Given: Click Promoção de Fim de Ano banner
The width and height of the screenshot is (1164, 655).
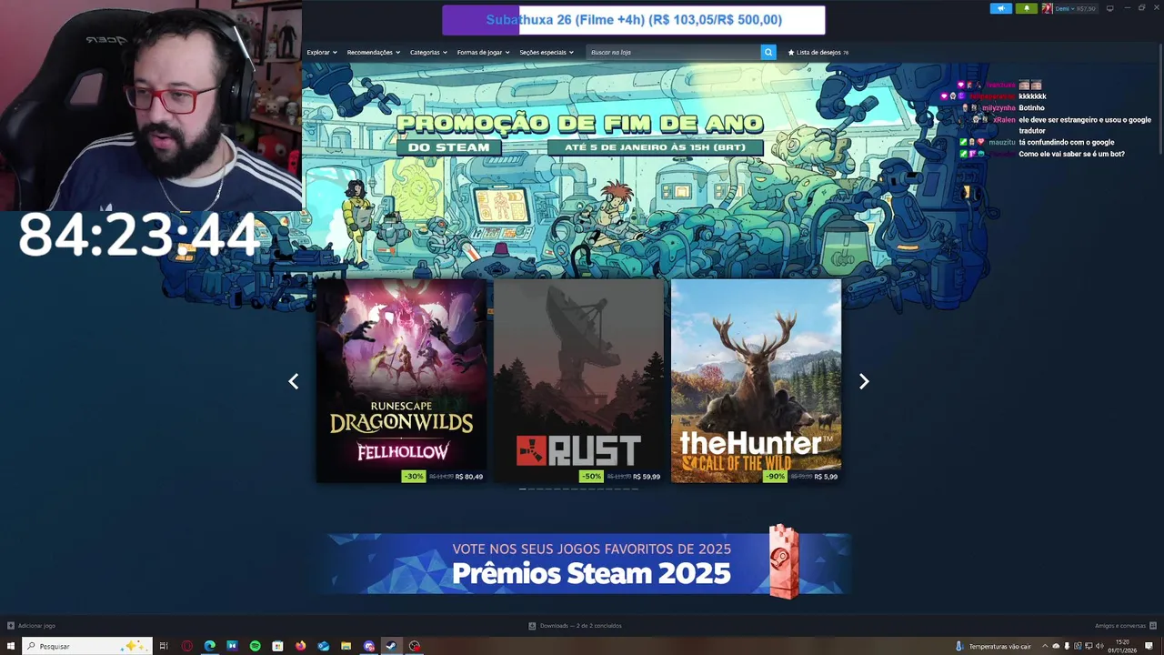Looking at the screenshot, I should click(x=579, y=134).
